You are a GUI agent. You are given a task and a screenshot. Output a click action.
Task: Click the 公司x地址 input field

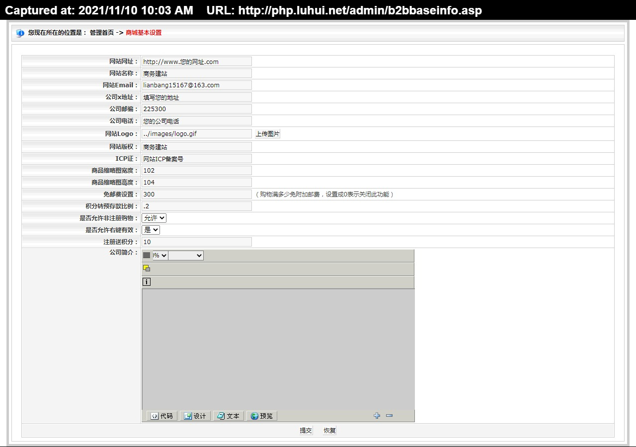pyautogui.click(x=197, y=97)
